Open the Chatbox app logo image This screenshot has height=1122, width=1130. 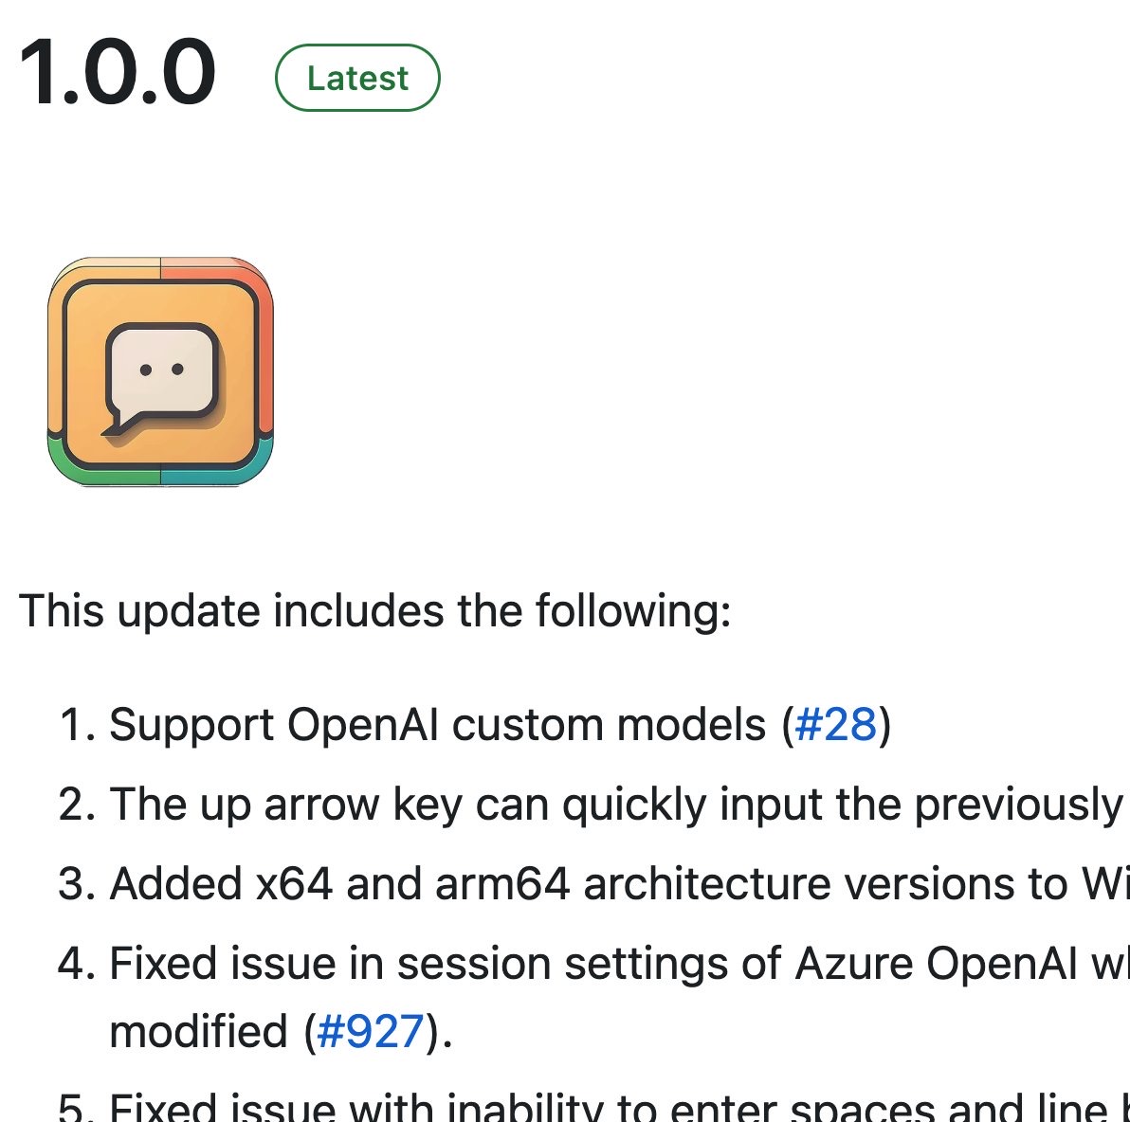pyautogui.click(x=161, y=371)
